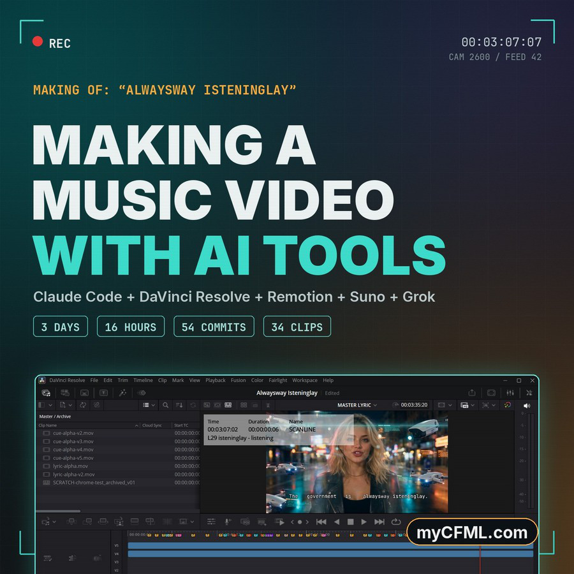The width and height of the screenshot is (574, 574).
Task: Click the color wheel bypass icon
Action: click(x=508, y=405)
